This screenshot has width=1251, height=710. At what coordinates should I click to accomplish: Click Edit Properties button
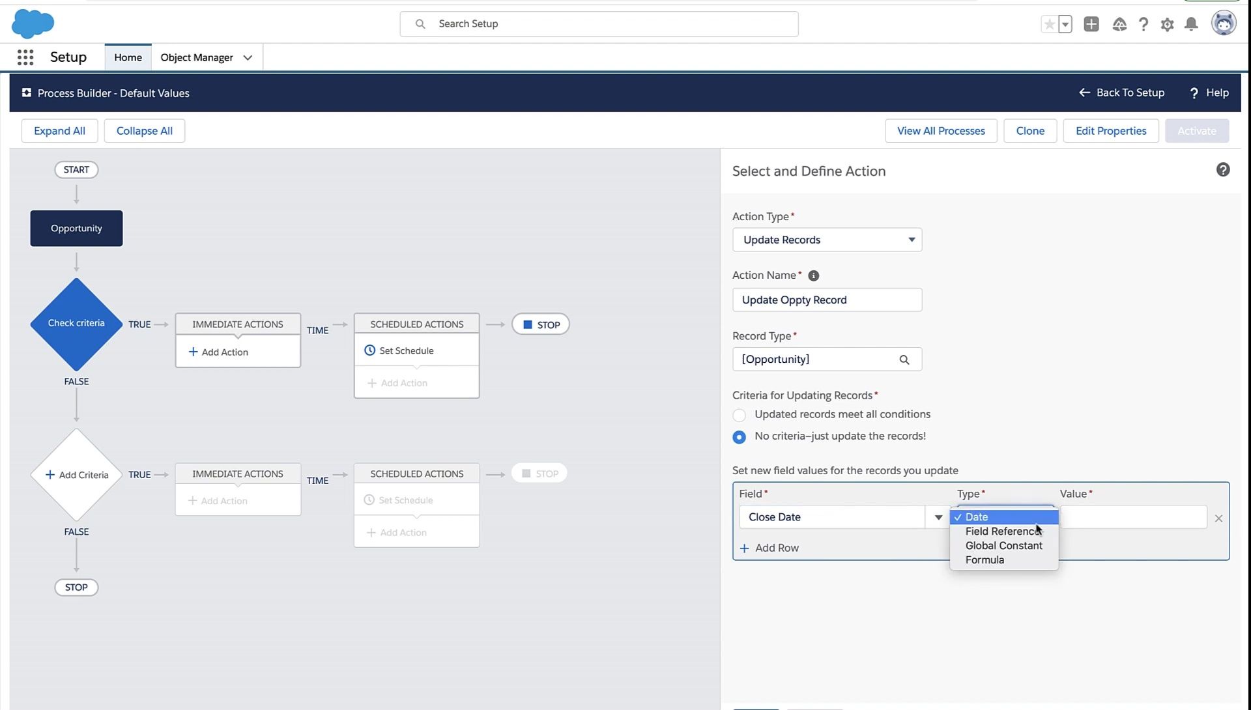1111,130
